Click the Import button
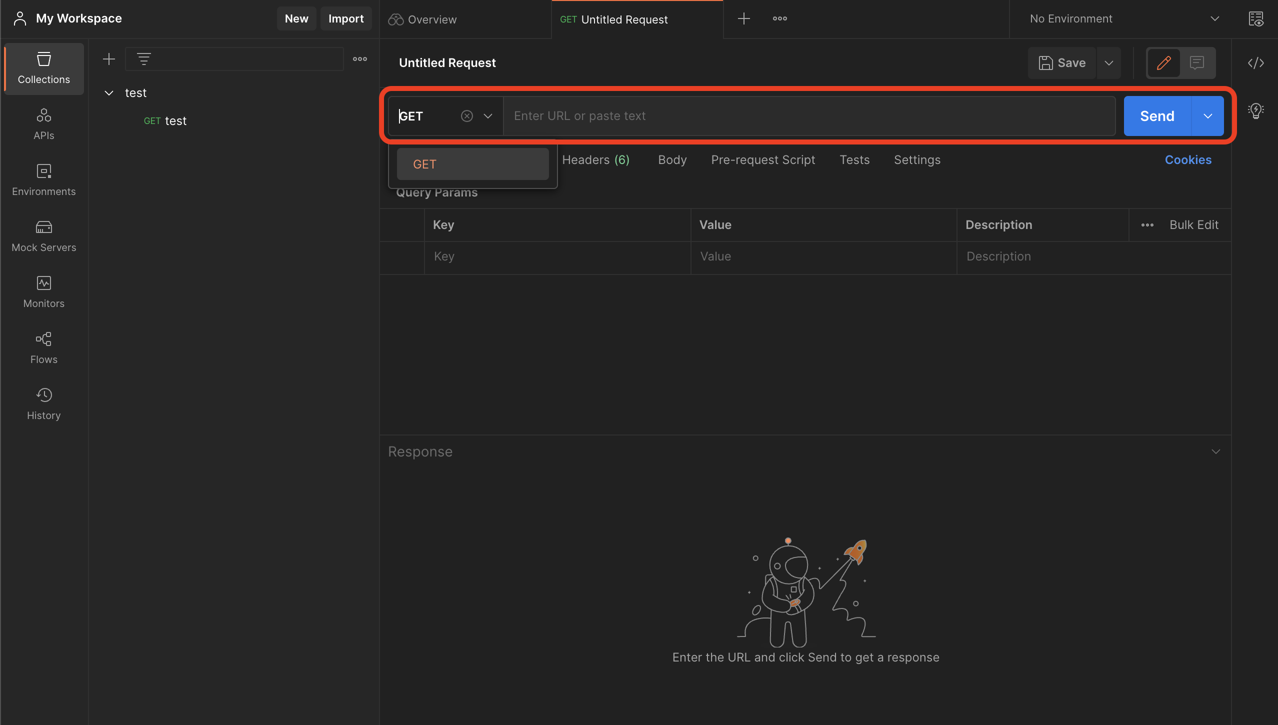Image resolution: width=1278 pixels, height=725 pixels. 345,18
